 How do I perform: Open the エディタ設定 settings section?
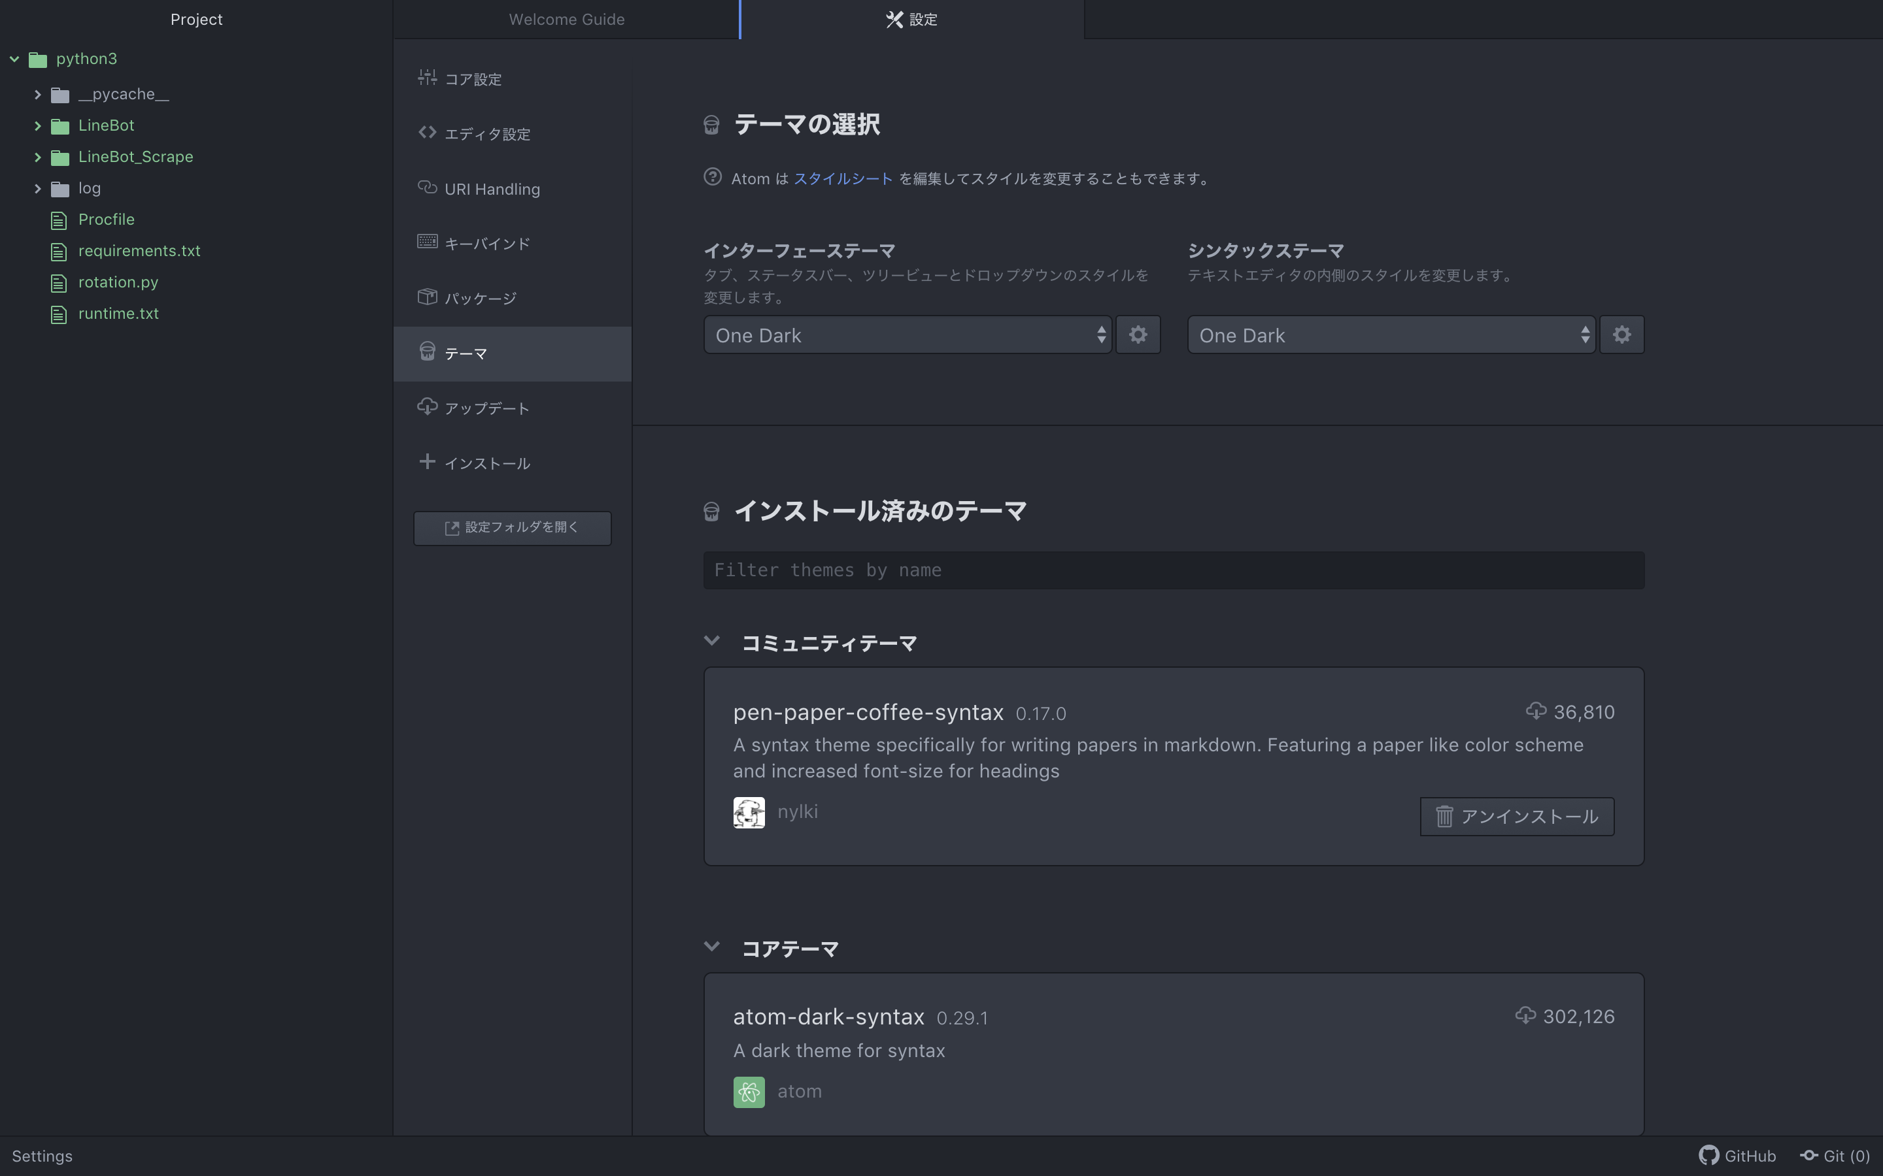(513, 134)
